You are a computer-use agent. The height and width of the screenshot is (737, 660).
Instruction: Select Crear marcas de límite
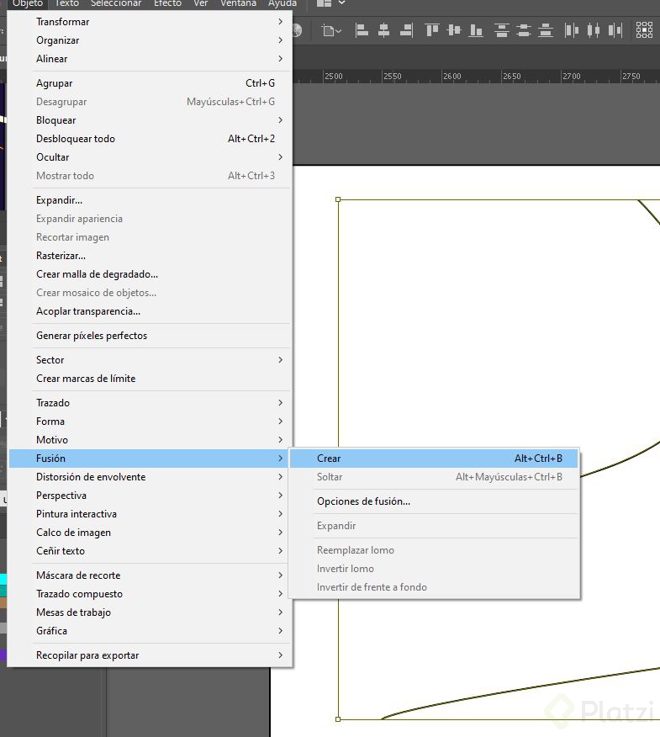click(150, 379)
